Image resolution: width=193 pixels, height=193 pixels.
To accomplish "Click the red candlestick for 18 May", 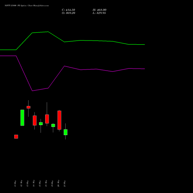I will (x=47, y=119).
